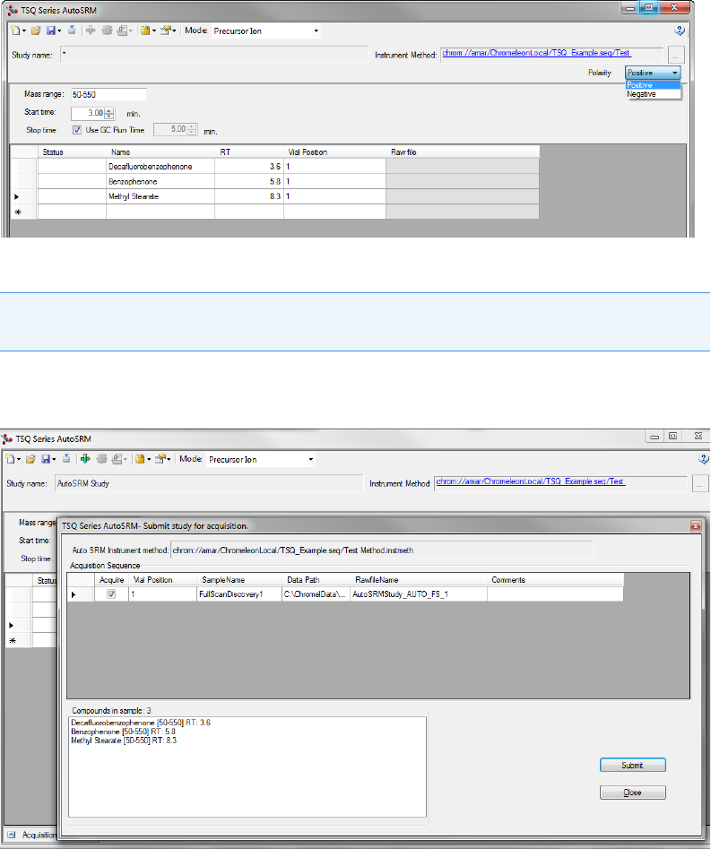
Task: Click Save disk icon in AutoSRM Study window
Action: (x=46, y=459)
